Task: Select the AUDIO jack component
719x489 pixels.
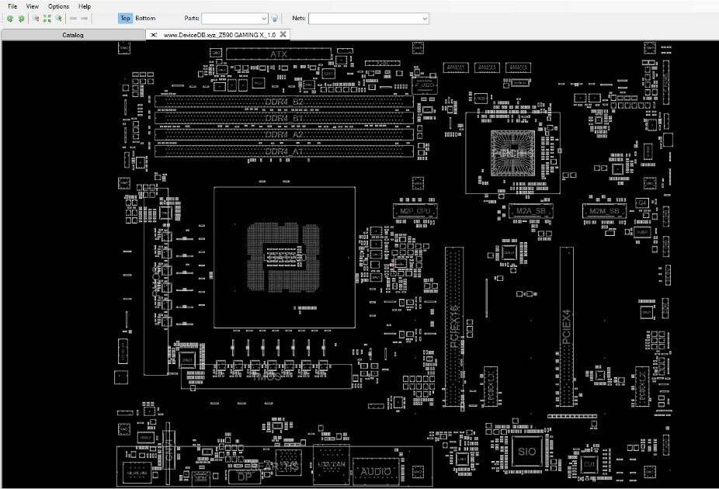Action: [x=376, y=471]
